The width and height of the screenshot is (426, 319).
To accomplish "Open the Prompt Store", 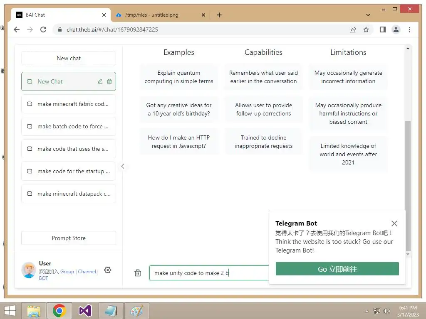I will [x=69, y=238].
